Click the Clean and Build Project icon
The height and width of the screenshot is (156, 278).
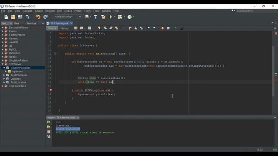(x=103, y=17)
